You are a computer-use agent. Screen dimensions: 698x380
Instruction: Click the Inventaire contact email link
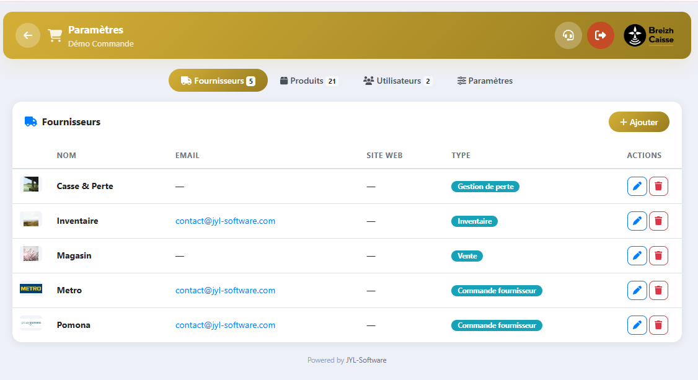(x=225, y=221)
